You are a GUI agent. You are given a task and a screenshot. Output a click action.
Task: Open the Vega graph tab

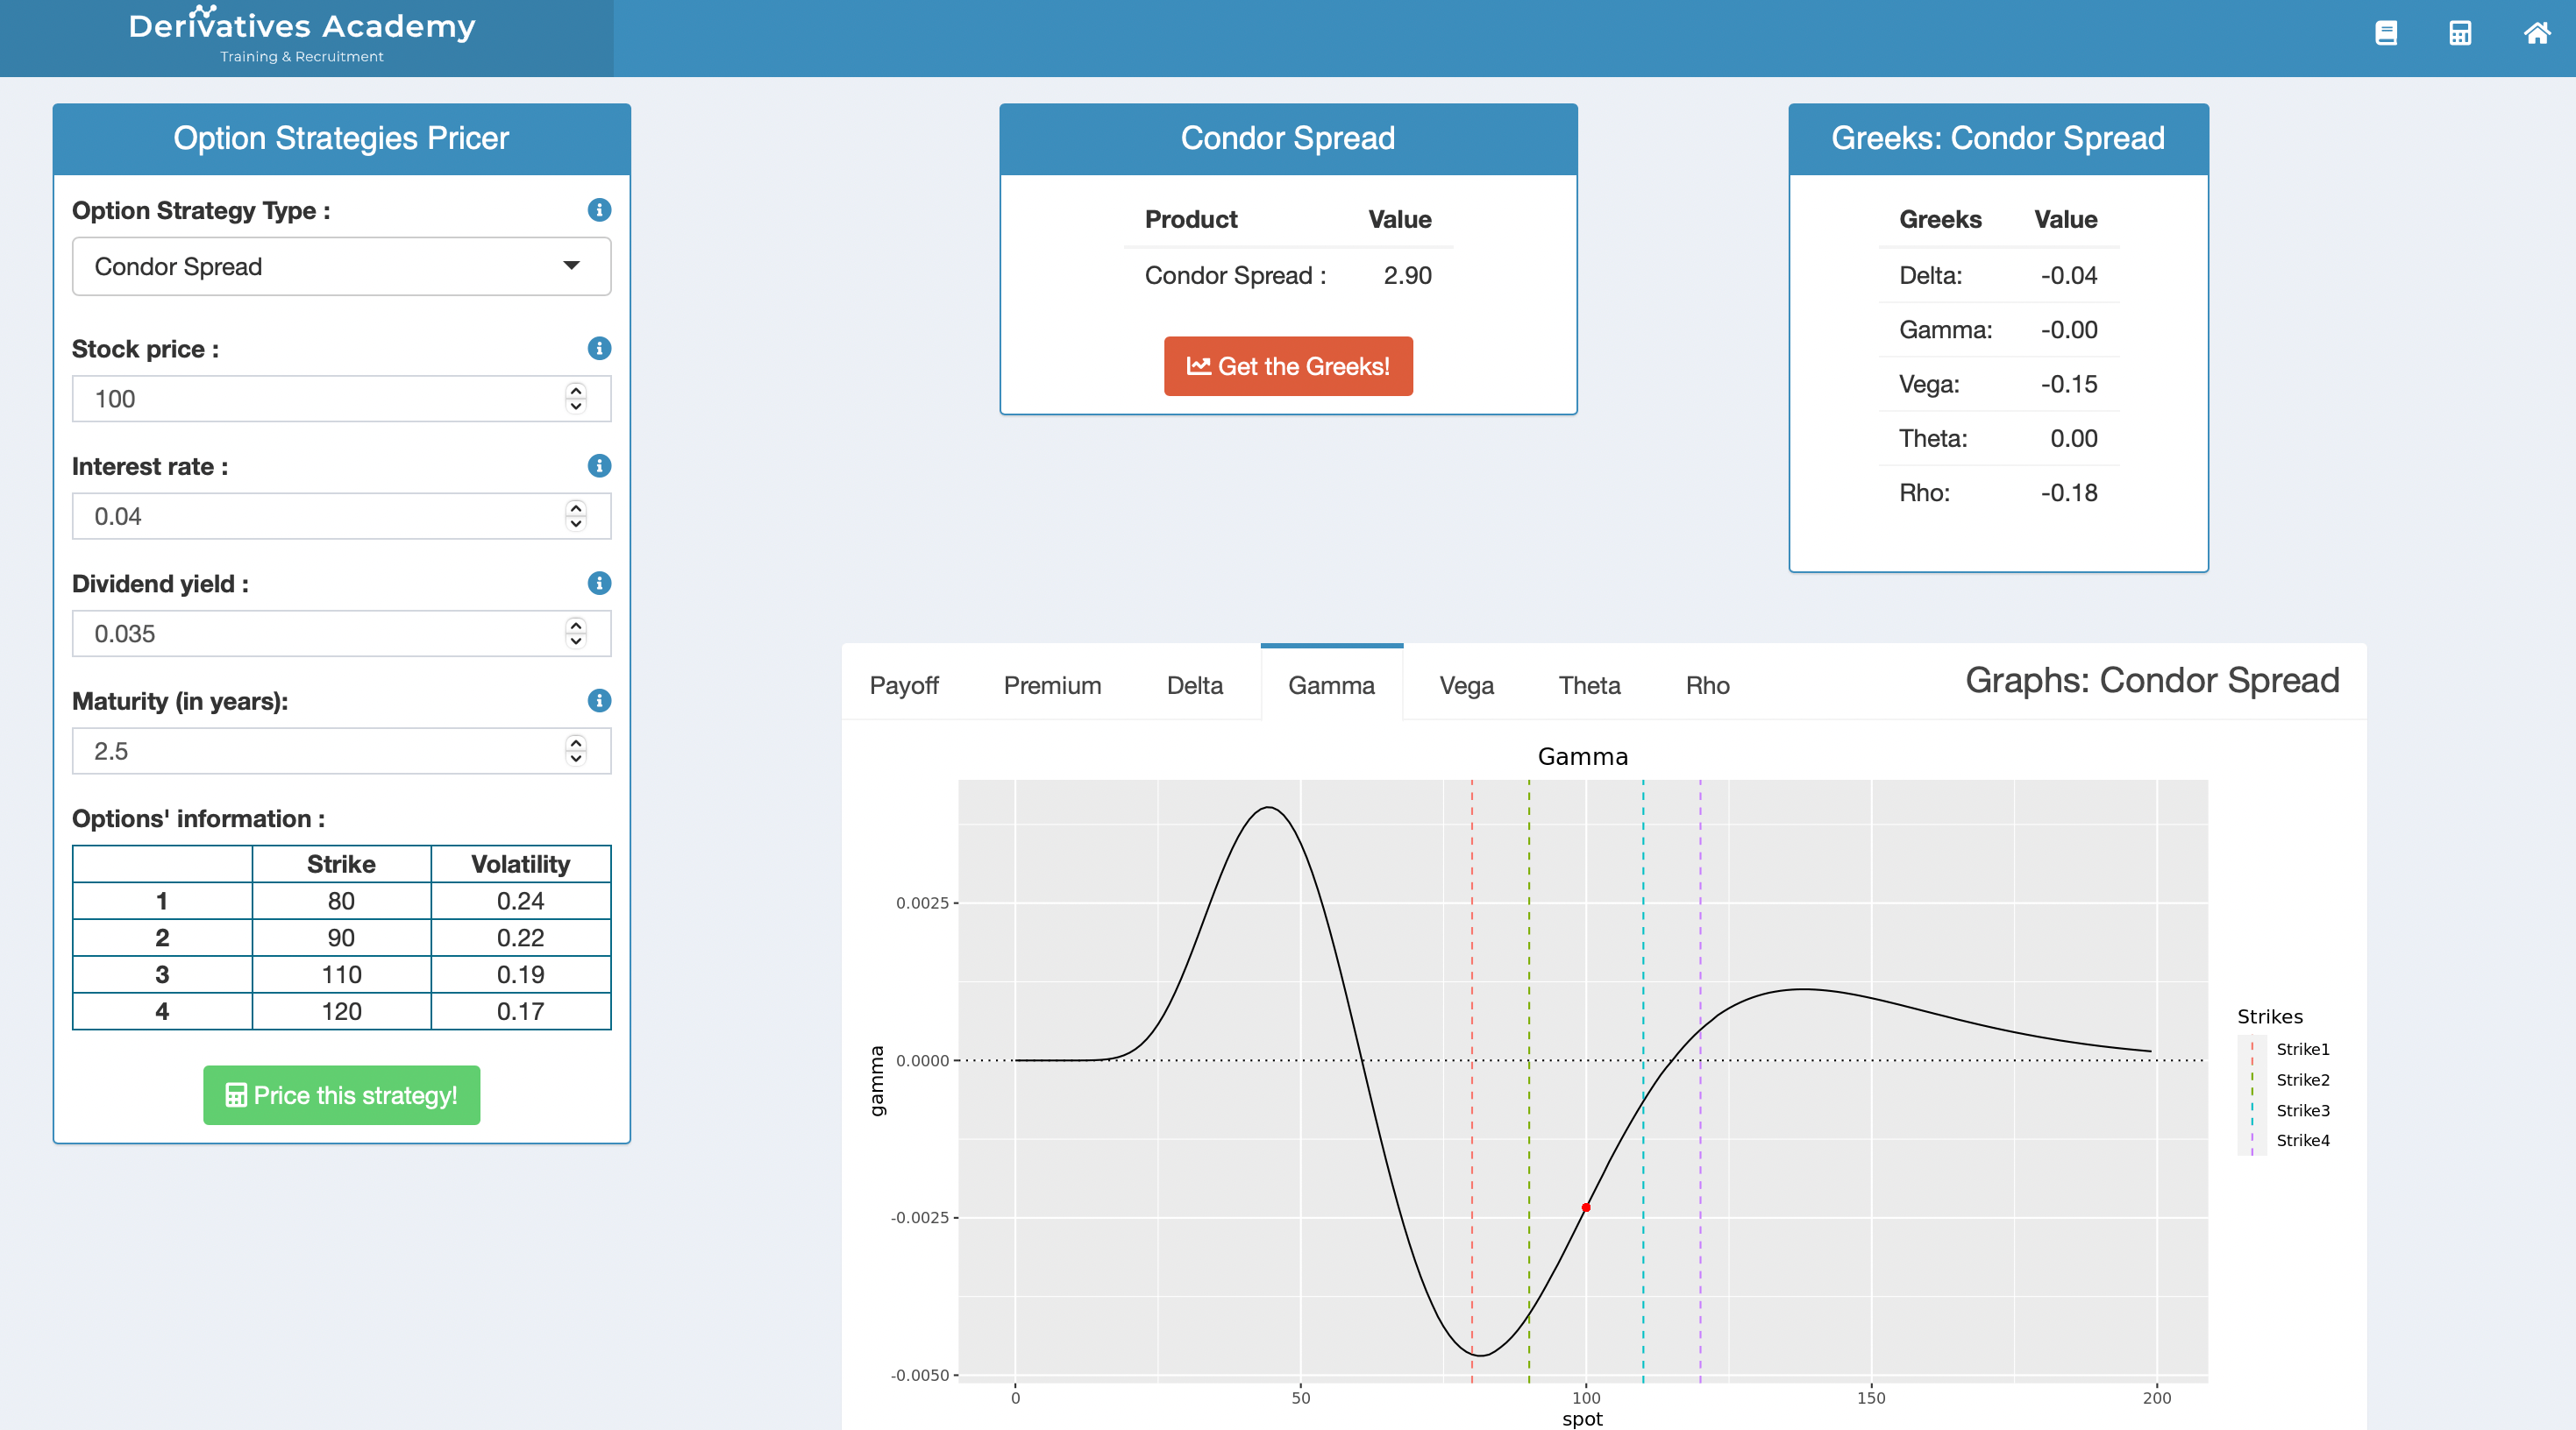1466,685
